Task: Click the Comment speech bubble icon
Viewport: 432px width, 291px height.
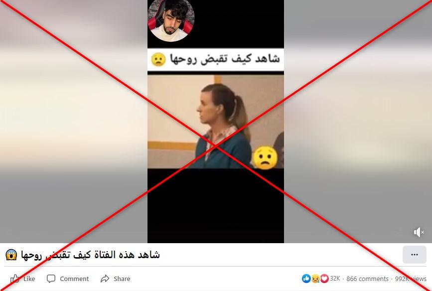Action: coord(51,279)
